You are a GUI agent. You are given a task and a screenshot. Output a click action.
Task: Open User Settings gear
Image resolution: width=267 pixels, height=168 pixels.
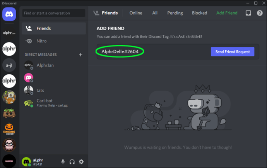coord(81,162)
